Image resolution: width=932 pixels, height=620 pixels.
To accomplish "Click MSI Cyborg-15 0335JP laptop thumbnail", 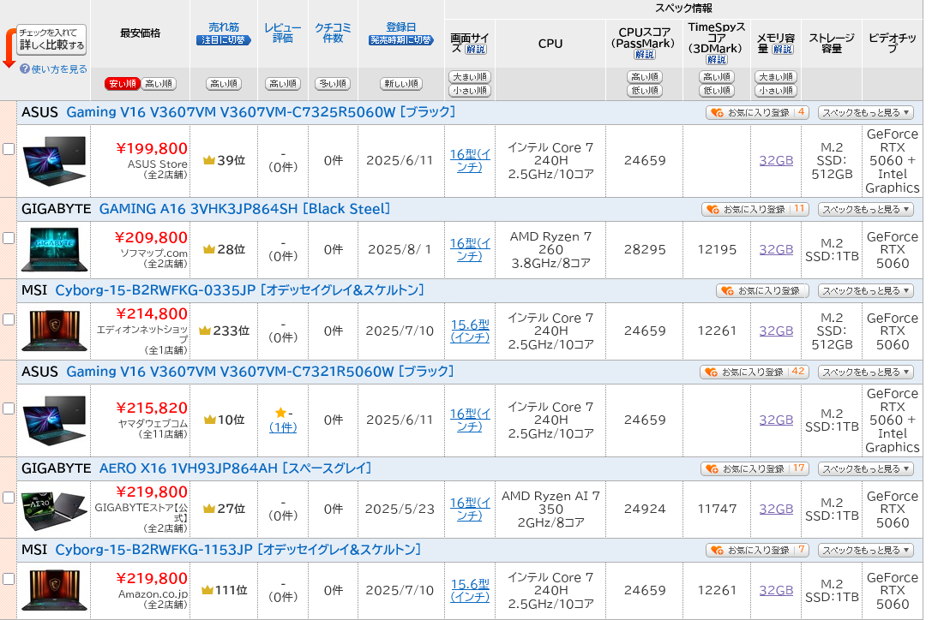I will point(53,331).
